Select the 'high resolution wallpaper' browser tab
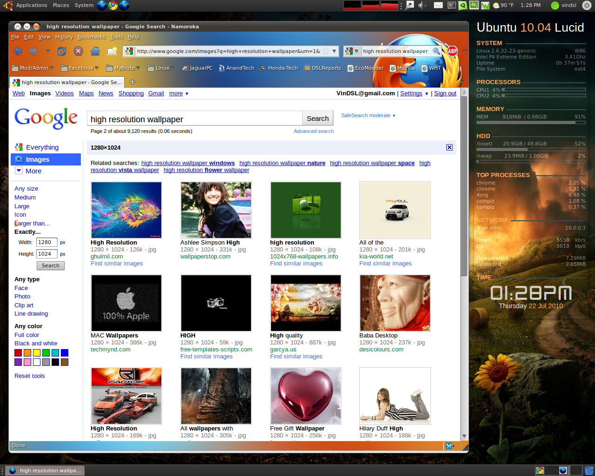 click(x=67, y=82)
